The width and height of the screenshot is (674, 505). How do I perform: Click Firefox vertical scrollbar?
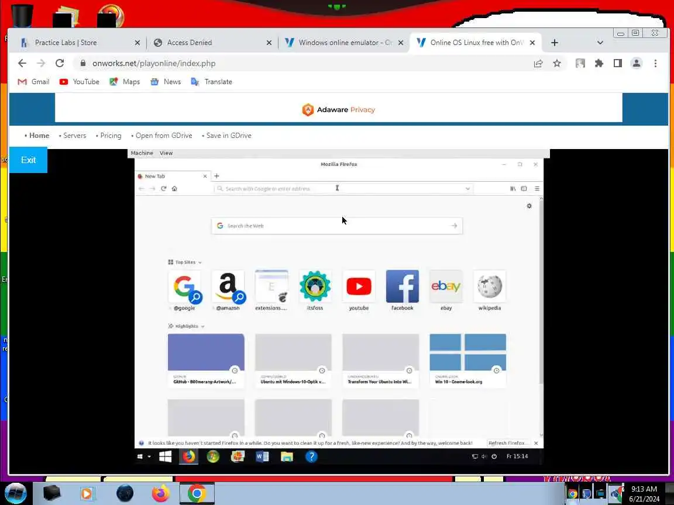(541, 292)
